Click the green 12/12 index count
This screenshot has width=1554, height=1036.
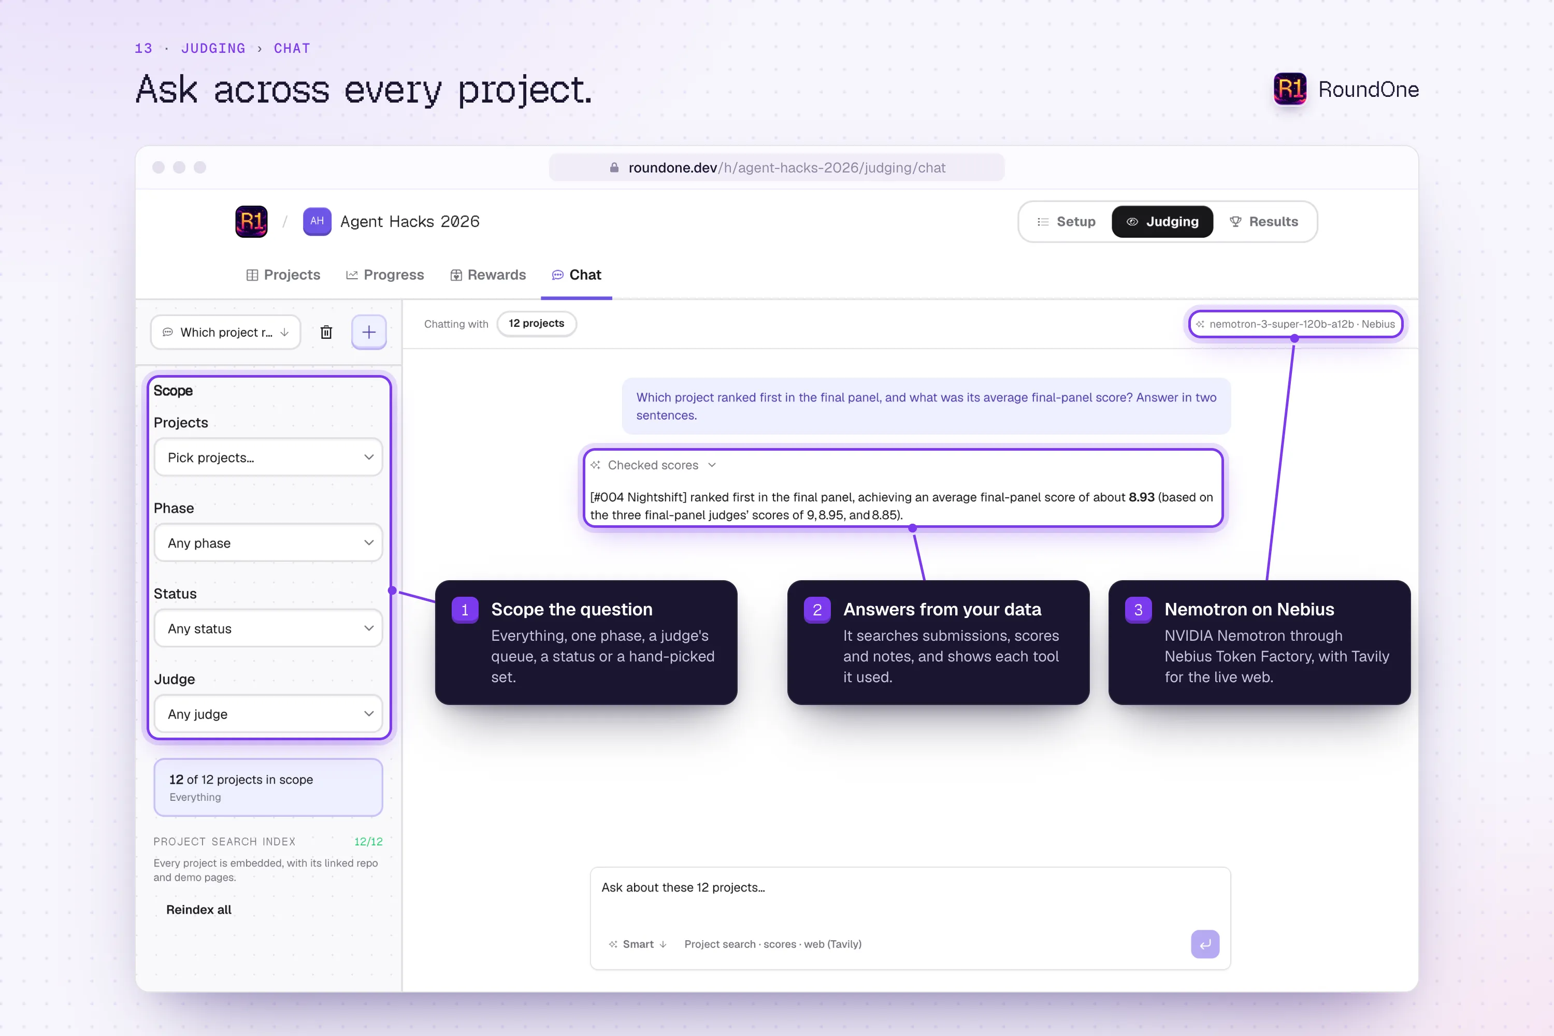point(368,842)
